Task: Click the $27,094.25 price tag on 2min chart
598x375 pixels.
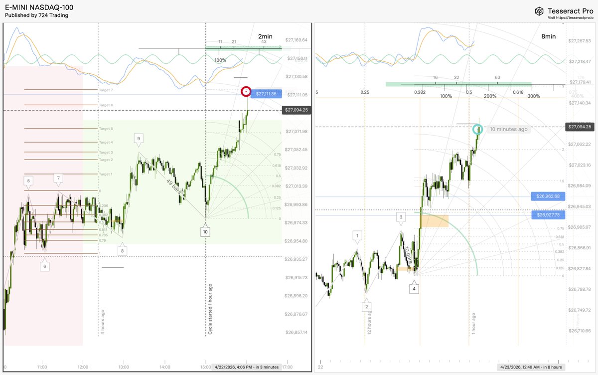Action: point(297,110)
